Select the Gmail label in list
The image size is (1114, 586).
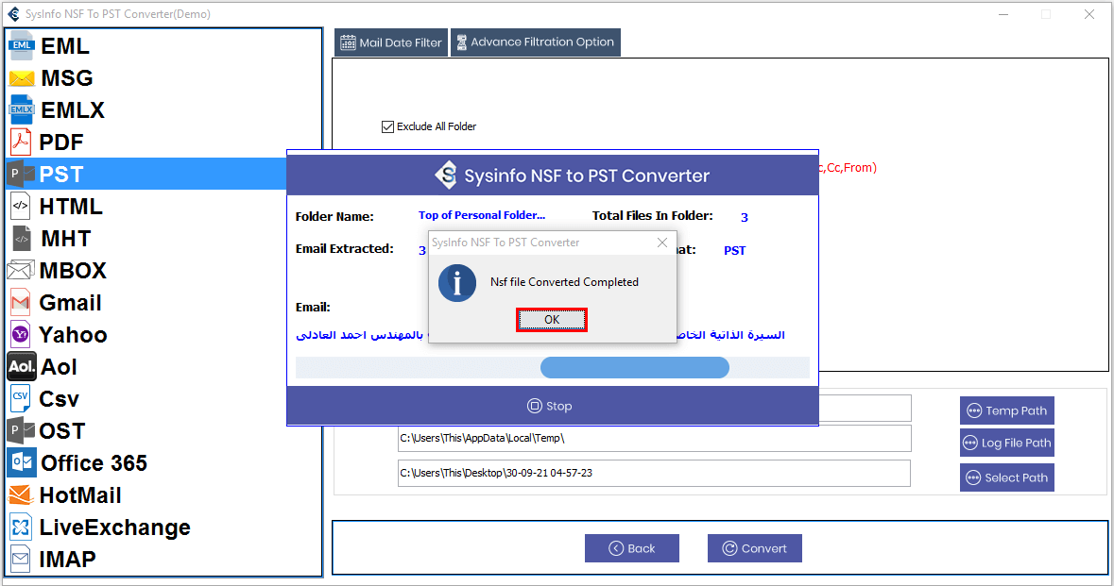click(x=70, y=303)
